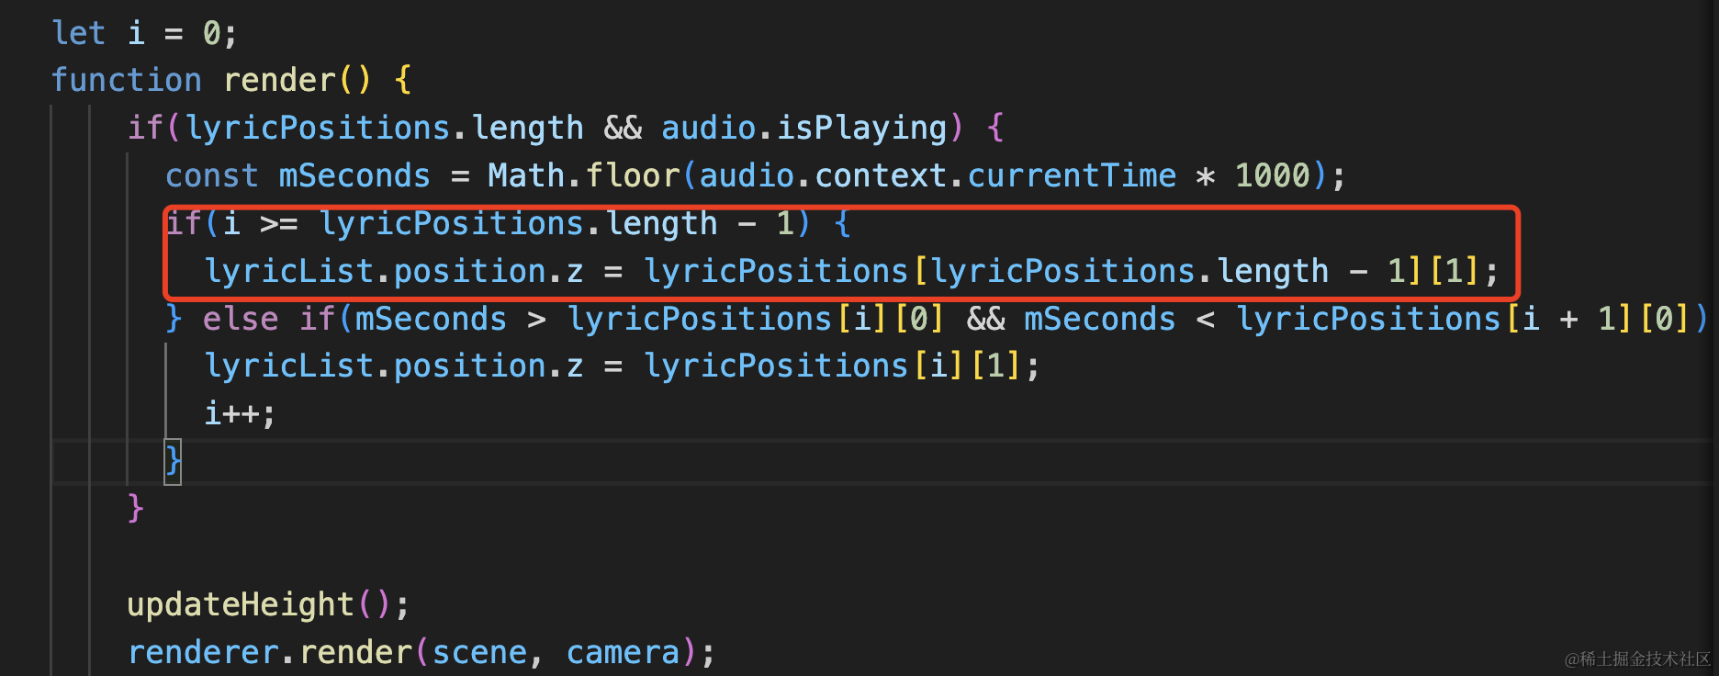Place cursor on 'render' function name
This screenshot has width=1719, height=676.
(280, 80)
